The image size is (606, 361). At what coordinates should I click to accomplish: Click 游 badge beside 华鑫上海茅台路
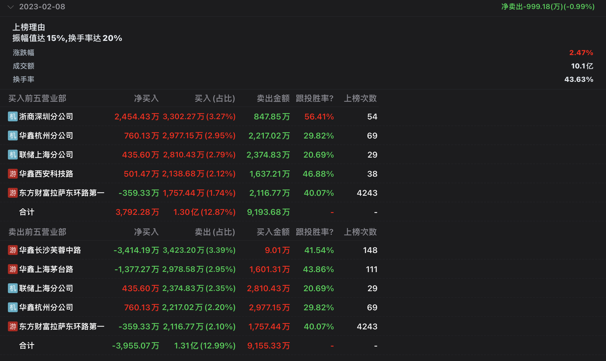coord(13,269)
